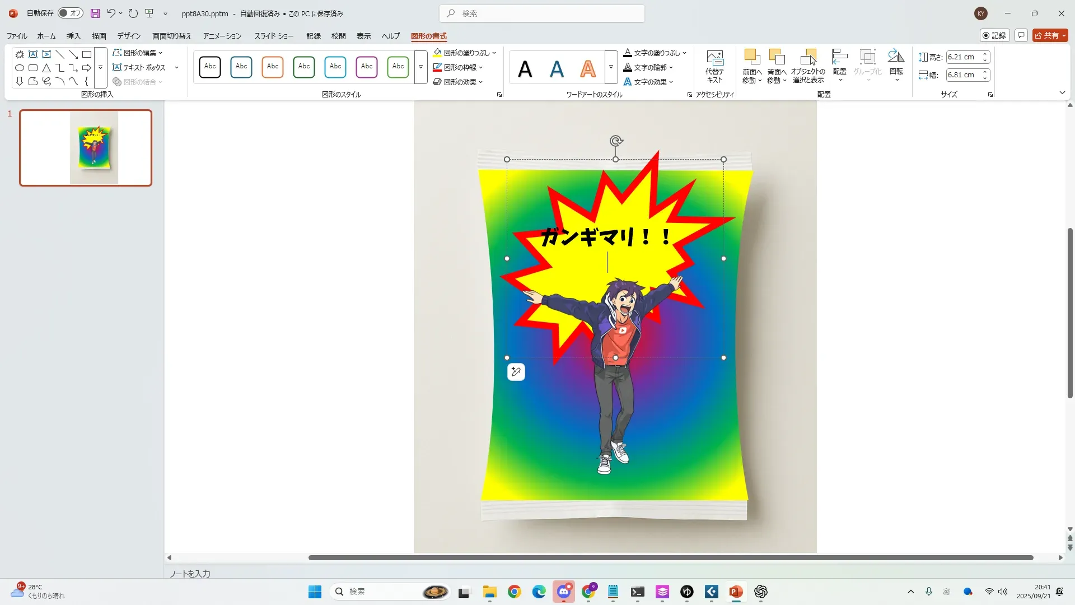
Task: Toggle microphone icon in system tray
Action: 929,592
